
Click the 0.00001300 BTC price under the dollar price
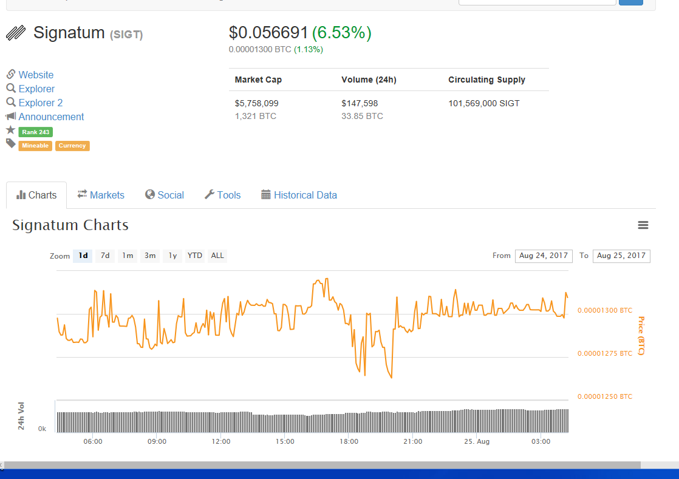tap(260, 50)
